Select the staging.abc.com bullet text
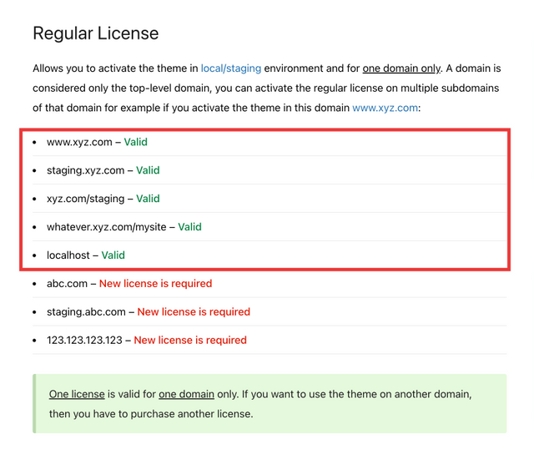534x470 pixels. tap(86, 312)
